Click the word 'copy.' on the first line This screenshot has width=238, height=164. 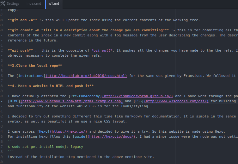click(x=13, y=10)
